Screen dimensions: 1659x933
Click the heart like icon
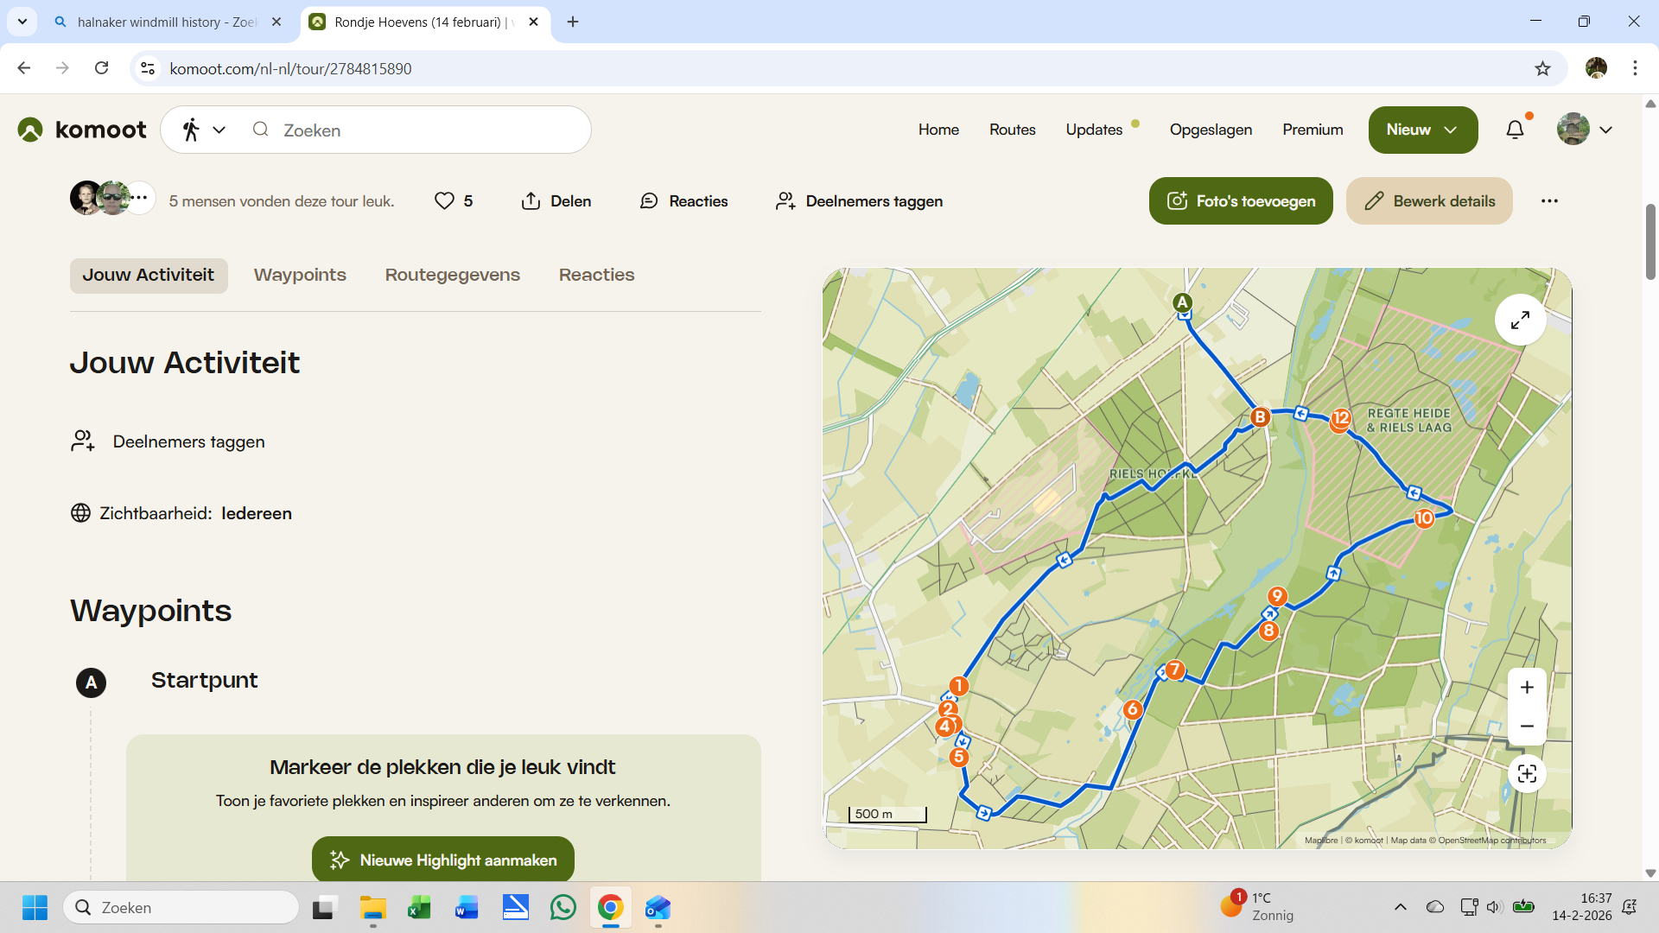(444, 201)
